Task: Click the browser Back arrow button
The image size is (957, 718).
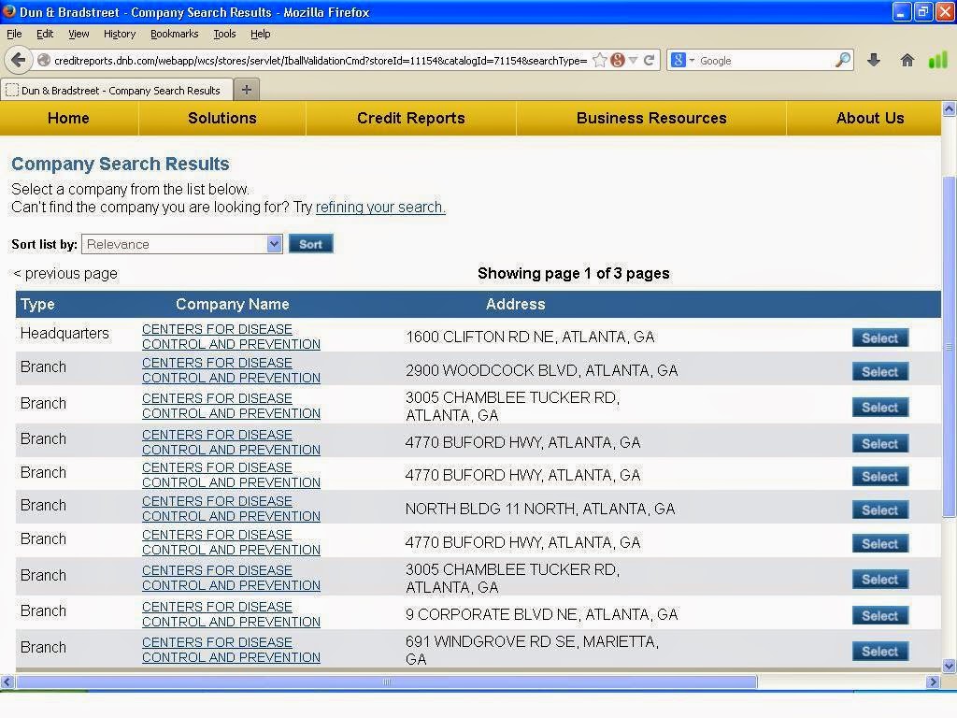Action: click(19, 60)
